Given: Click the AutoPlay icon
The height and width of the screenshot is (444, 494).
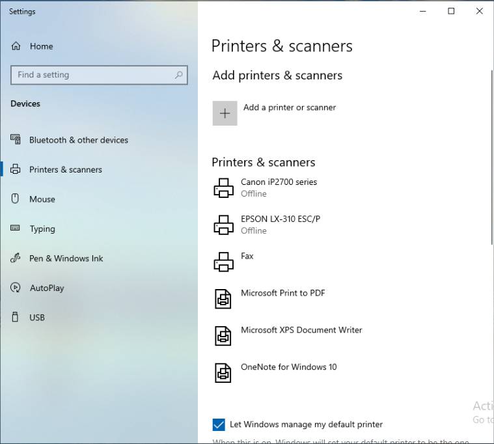Looking at the screenshot, I should 15,287.
